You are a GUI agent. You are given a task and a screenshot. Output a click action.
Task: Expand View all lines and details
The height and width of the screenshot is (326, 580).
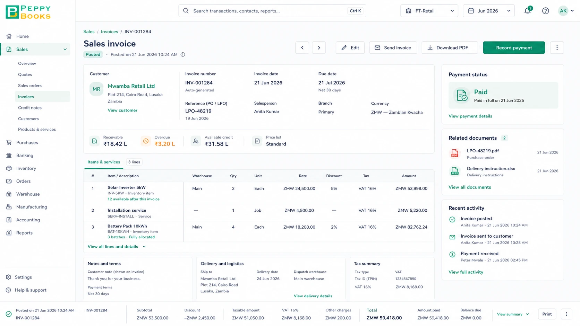pyautogui.click(x=117, y=247)
